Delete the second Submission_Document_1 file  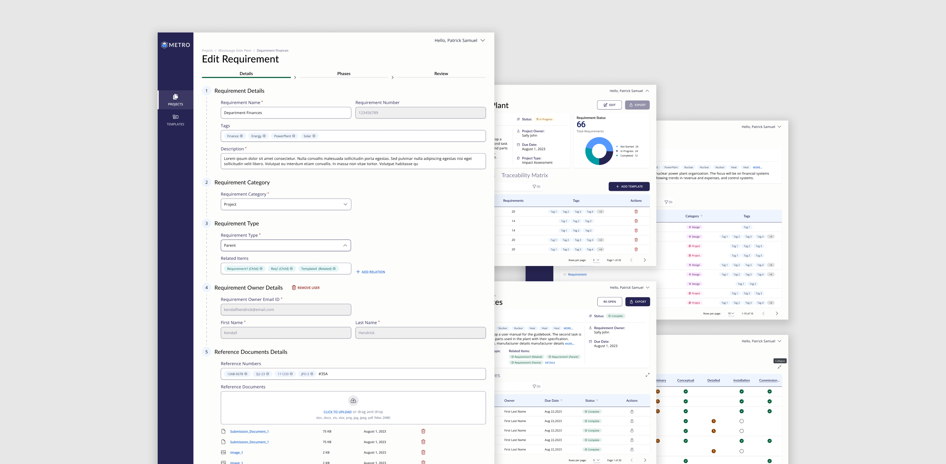pyautogui.click(x=423, y=442)
